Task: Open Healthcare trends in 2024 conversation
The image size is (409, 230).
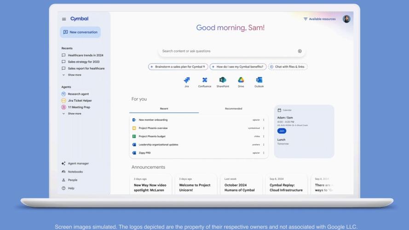Action: 82,55
